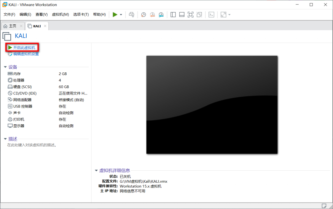Click the 正在使用文件 CD/DVD value

73,93
